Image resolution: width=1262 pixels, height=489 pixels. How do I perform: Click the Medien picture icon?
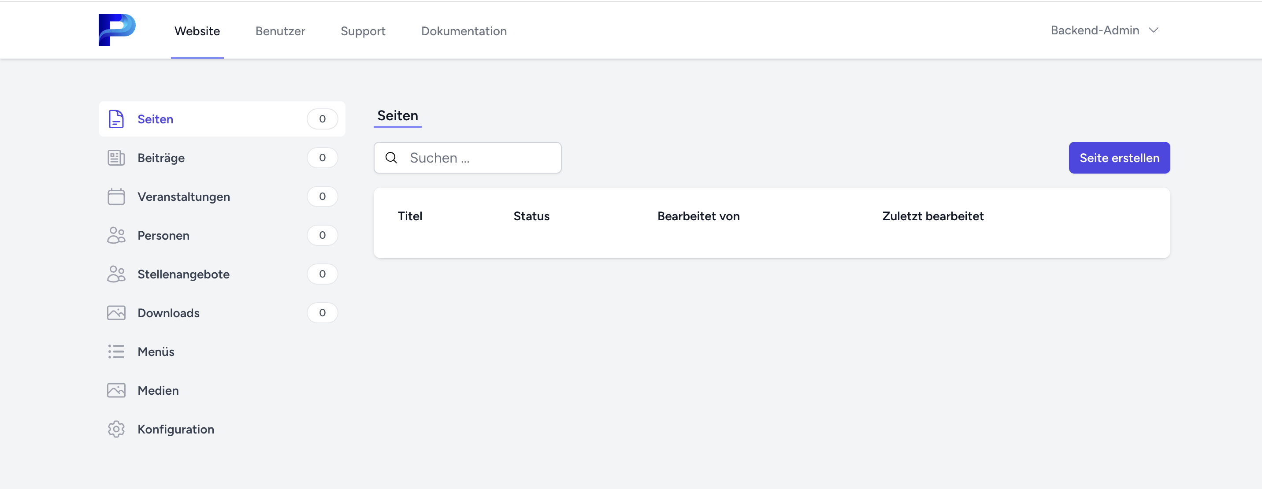116,390
